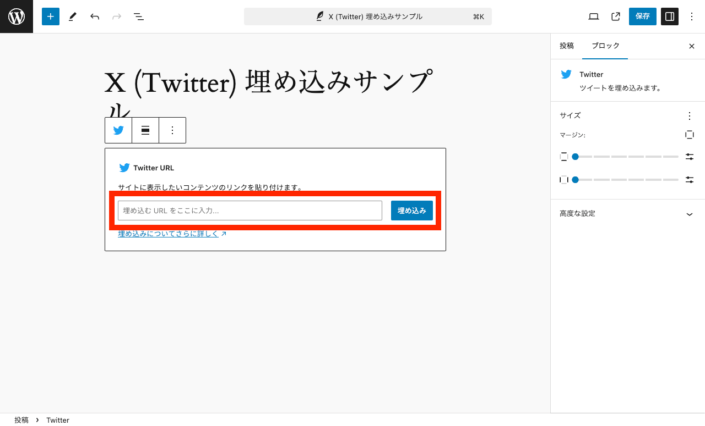705x426 pixels.
Task: Open the command palette title bar
Action: click(368, 16)
